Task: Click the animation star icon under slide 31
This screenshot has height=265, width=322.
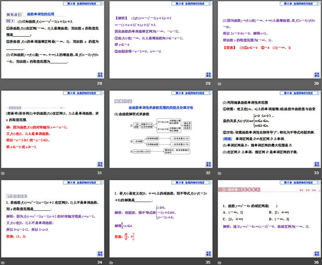Action: click(3, 173)
